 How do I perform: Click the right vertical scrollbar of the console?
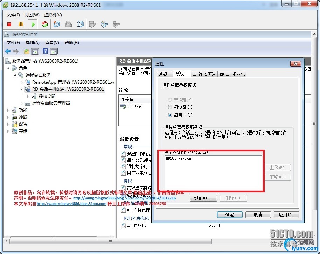click(x=314, y=124)
